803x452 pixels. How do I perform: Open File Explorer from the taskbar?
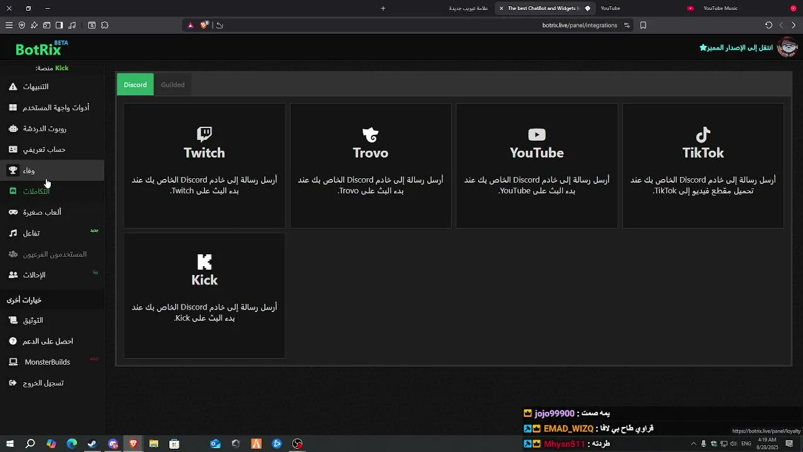tap(154, 444)
